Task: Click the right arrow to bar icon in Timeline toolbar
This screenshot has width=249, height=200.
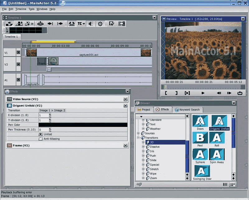Action: tap(50, 24)
